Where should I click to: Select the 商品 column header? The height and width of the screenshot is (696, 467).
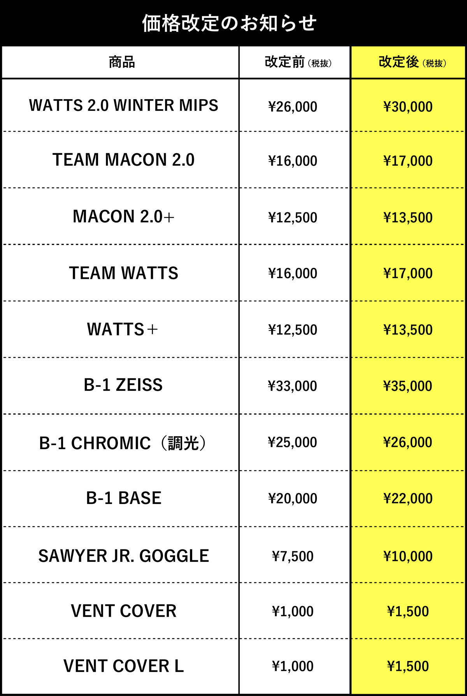[122, 62]
